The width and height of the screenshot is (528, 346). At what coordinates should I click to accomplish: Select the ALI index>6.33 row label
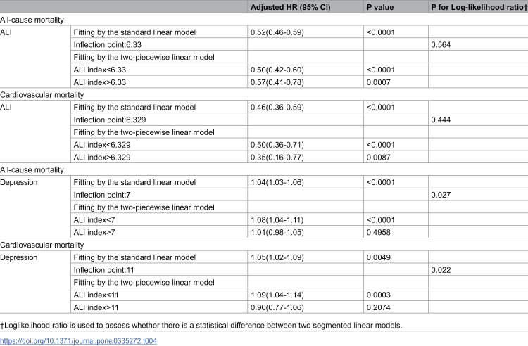(x=100, y=82)
